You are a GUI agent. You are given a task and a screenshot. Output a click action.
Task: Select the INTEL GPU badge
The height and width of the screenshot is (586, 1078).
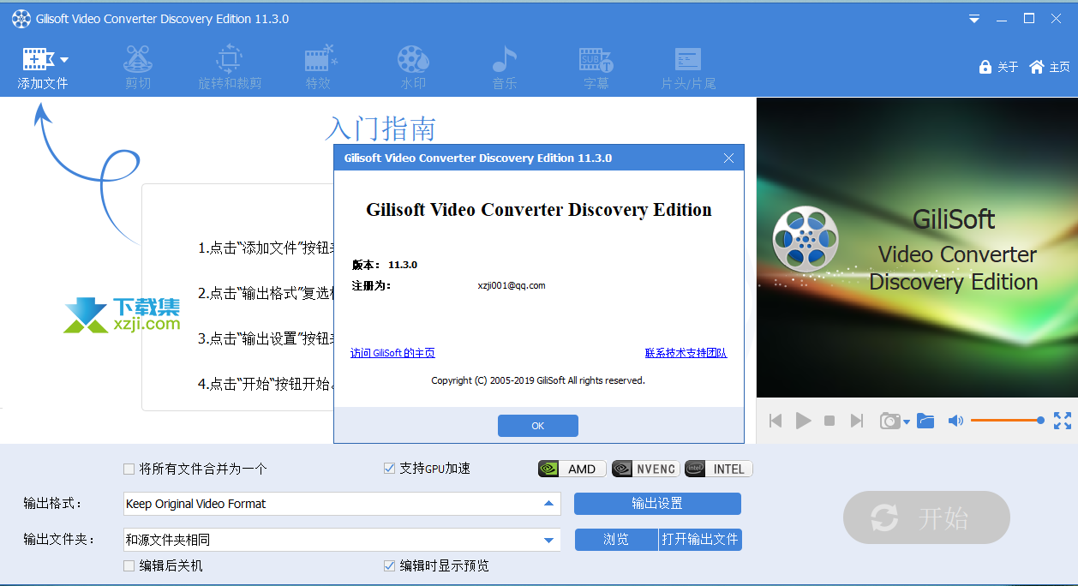[x=718, y=469]
